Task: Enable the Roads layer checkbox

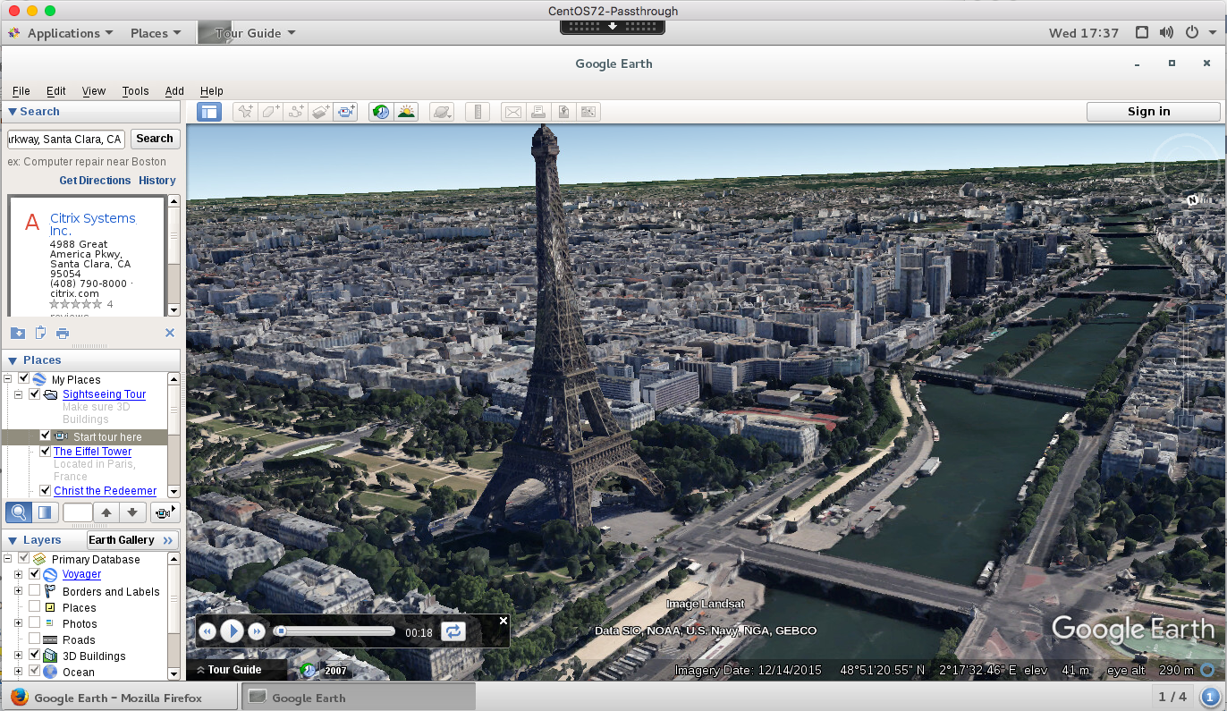Action: [34, 639]
